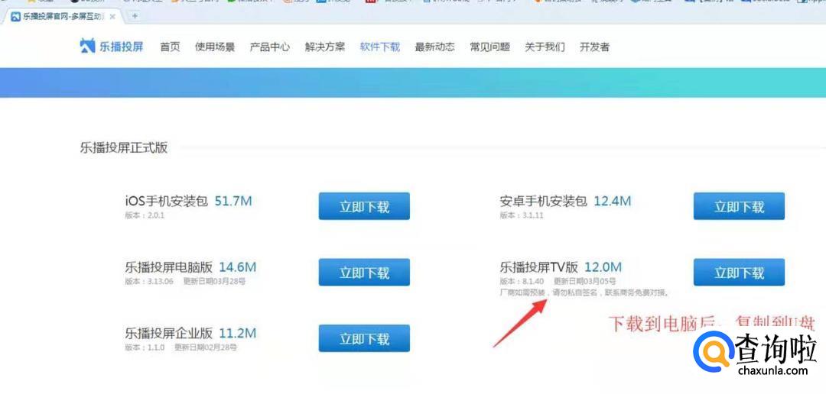Viewport: 826px width, 394px height.
Task: Open the 产品中心 nav item
Action: pos(270,47)
